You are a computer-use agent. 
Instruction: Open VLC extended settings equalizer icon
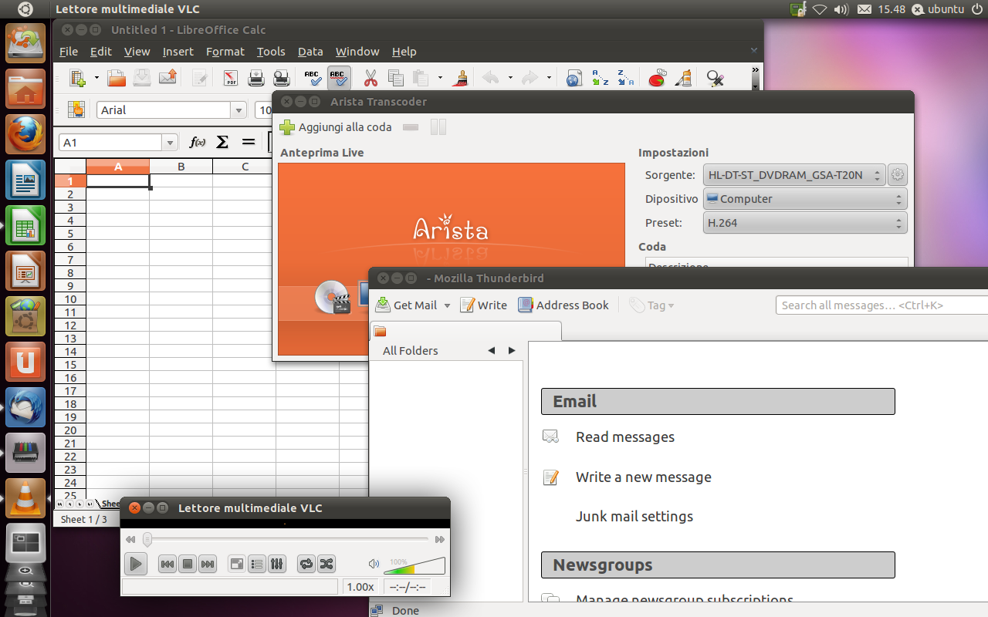click(277, 564)
